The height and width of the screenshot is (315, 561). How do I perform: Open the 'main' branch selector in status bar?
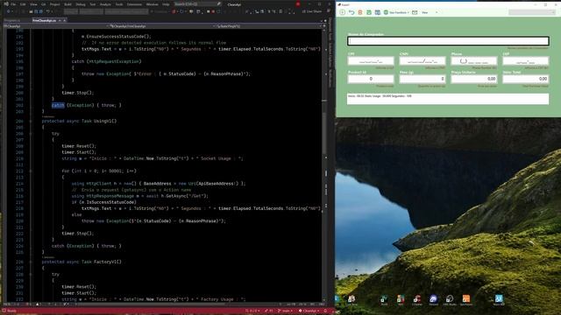285,311
